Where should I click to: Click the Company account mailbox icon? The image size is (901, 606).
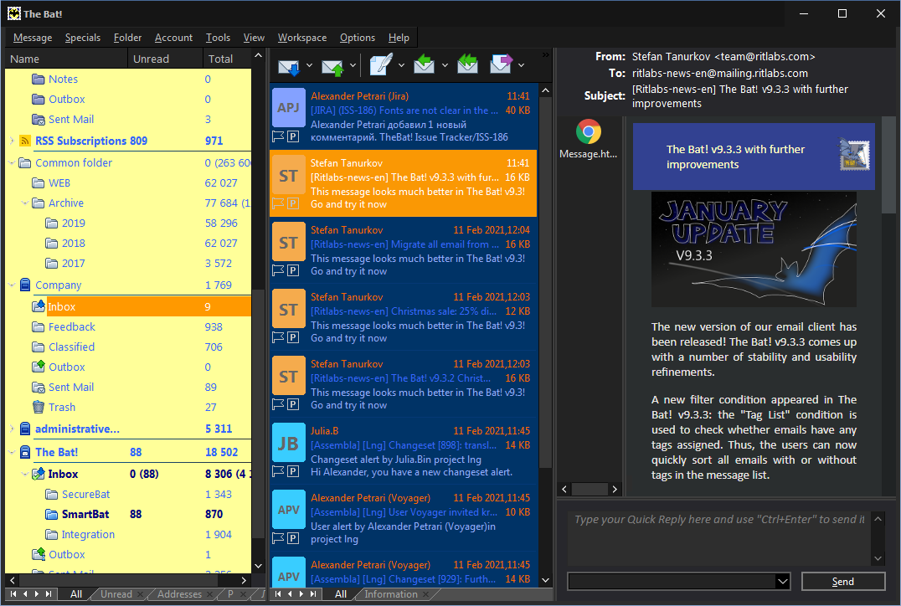25,285
